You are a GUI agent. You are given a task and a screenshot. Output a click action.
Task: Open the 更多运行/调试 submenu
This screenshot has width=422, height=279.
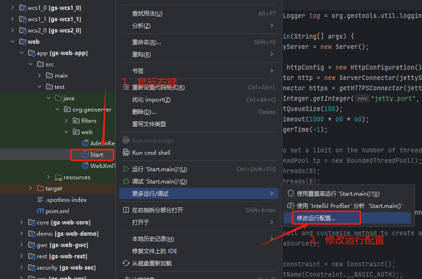(199, 193)
